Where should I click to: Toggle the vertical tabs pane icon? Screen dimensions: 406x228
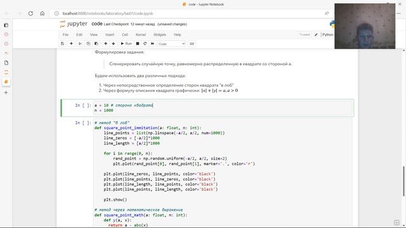pos(6,25)
